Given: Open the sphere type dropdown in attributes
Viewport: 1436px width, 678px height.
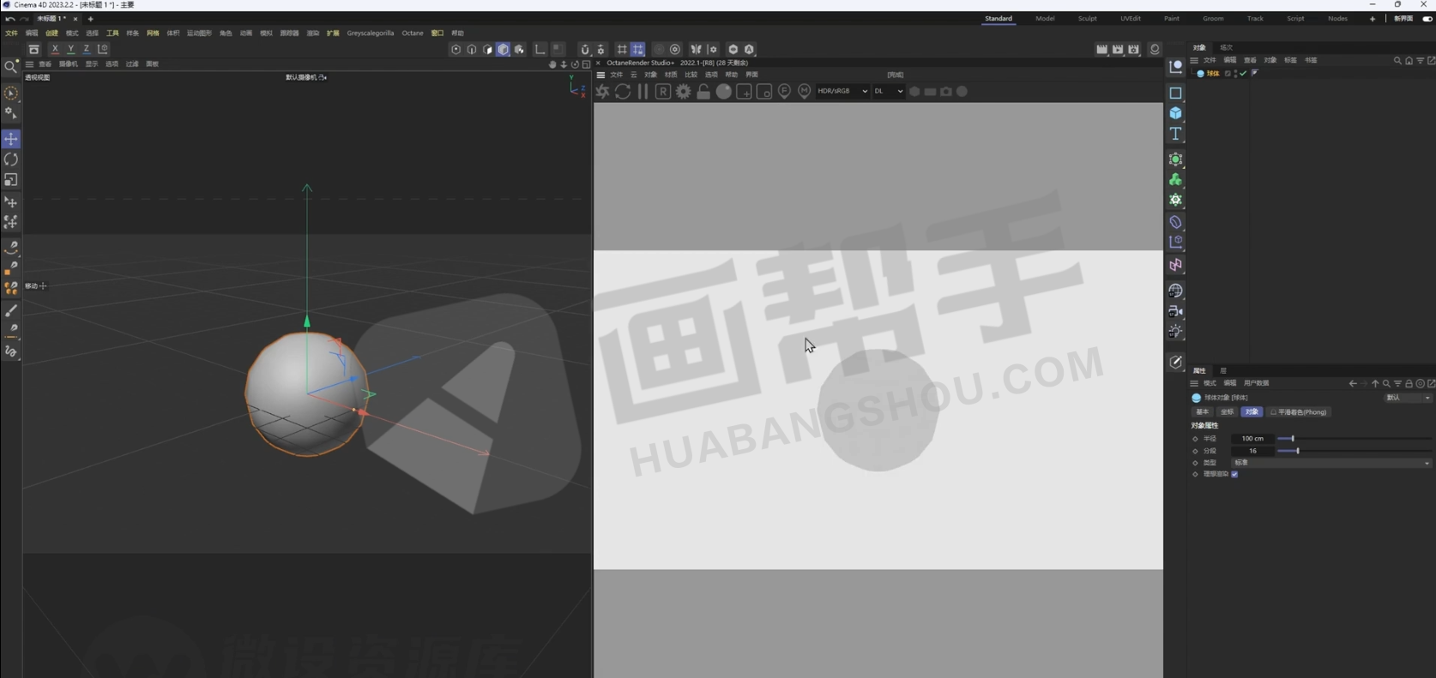Looking at the screenshot, I should pyautogui.click(x=1331, y=463).
